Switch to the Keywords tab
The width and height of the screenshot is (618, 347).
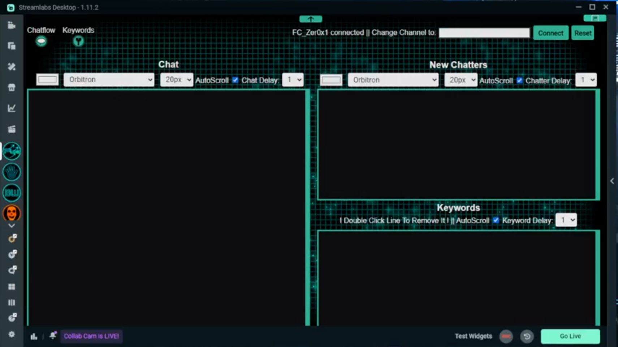pos(78,30)
